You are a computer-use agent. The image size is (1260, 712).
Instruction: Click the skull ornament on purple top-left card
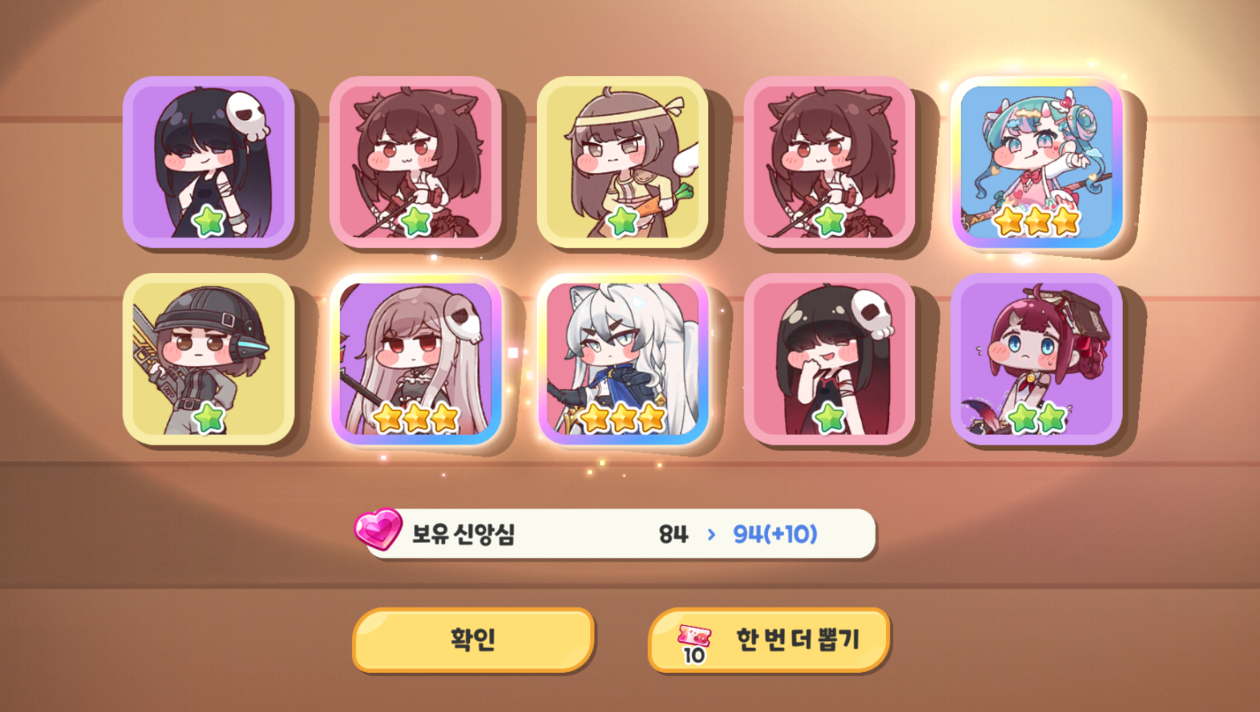[x=247, y=116]
